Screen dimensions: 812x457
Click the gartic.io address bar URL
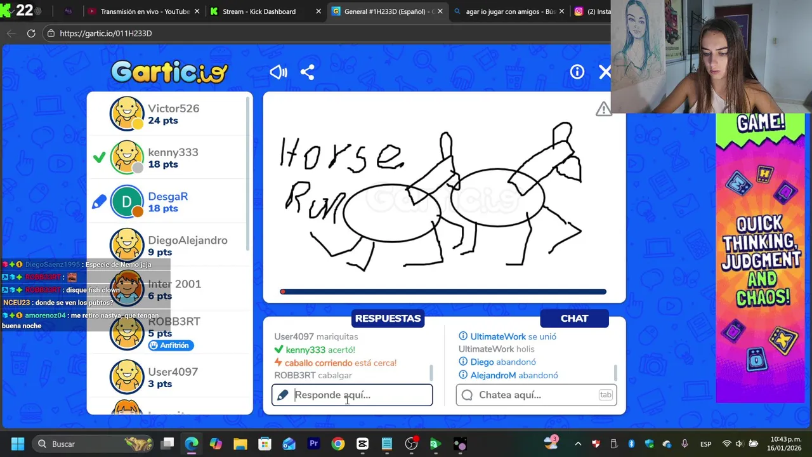click(106, 33)
